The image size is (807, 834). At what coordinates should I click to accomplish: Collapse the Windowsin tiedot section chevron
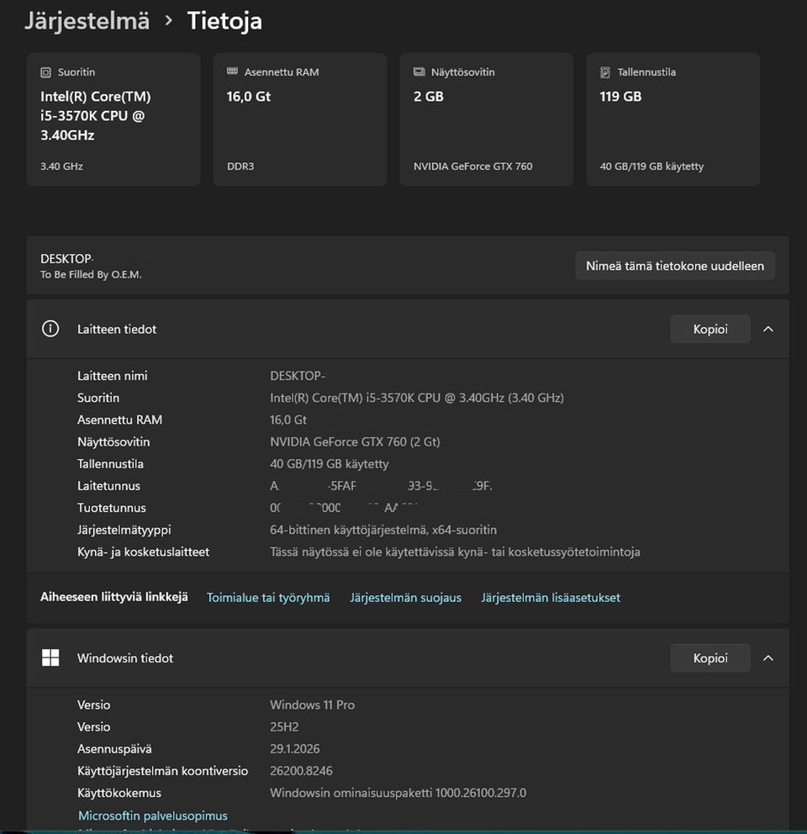(767, 658)
